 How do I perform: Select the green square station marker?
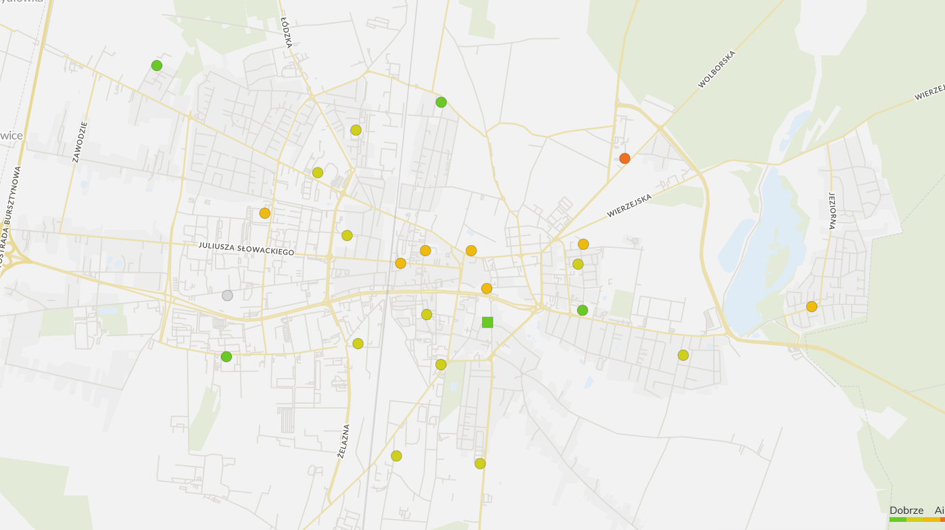coord(487,322)
